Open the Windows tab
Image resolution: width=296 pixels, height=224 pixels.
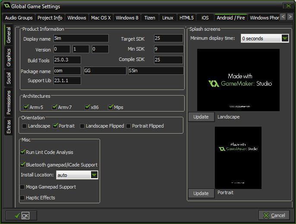pyautogui.click(x=77, y=18)
